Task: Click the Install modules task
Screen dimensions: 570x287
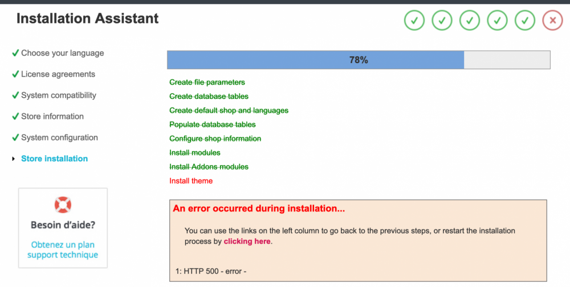Action: pos(195,153)
